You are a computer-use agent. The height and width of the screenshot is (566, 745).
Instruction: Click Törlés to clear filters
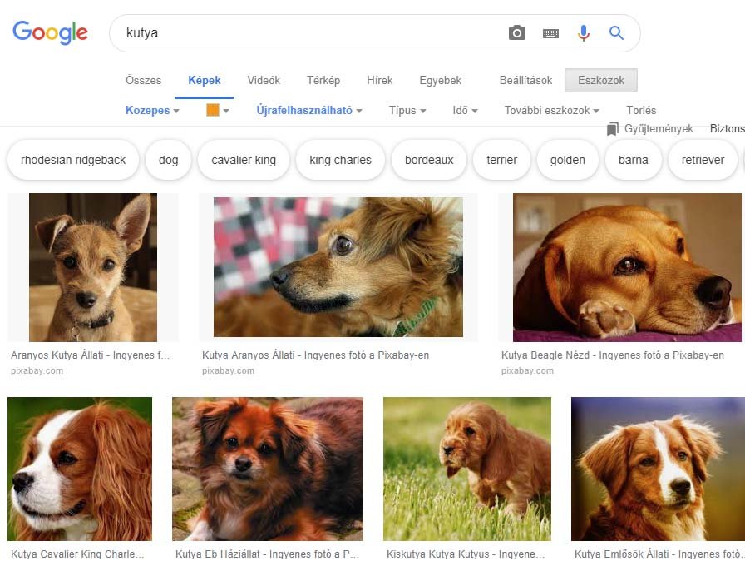[x=643, y=109]
